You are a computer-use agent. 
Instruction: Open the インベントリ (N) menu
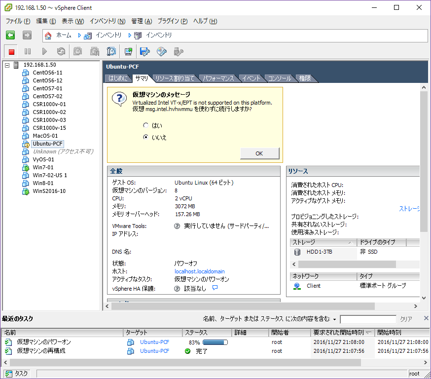tap(108, 21)
